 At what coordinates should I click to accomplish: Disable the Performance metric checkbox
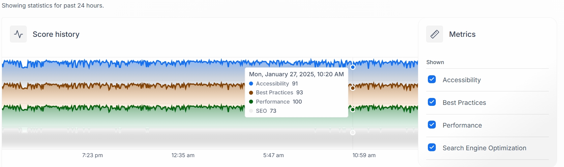pyautogui.click(x=432, y=125)
